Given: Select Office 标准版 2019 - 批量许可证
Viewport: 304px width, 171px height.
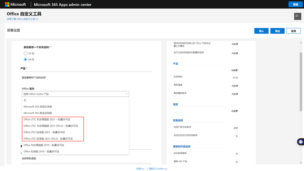Looking at the screenshot, I should tap(75, 151).
